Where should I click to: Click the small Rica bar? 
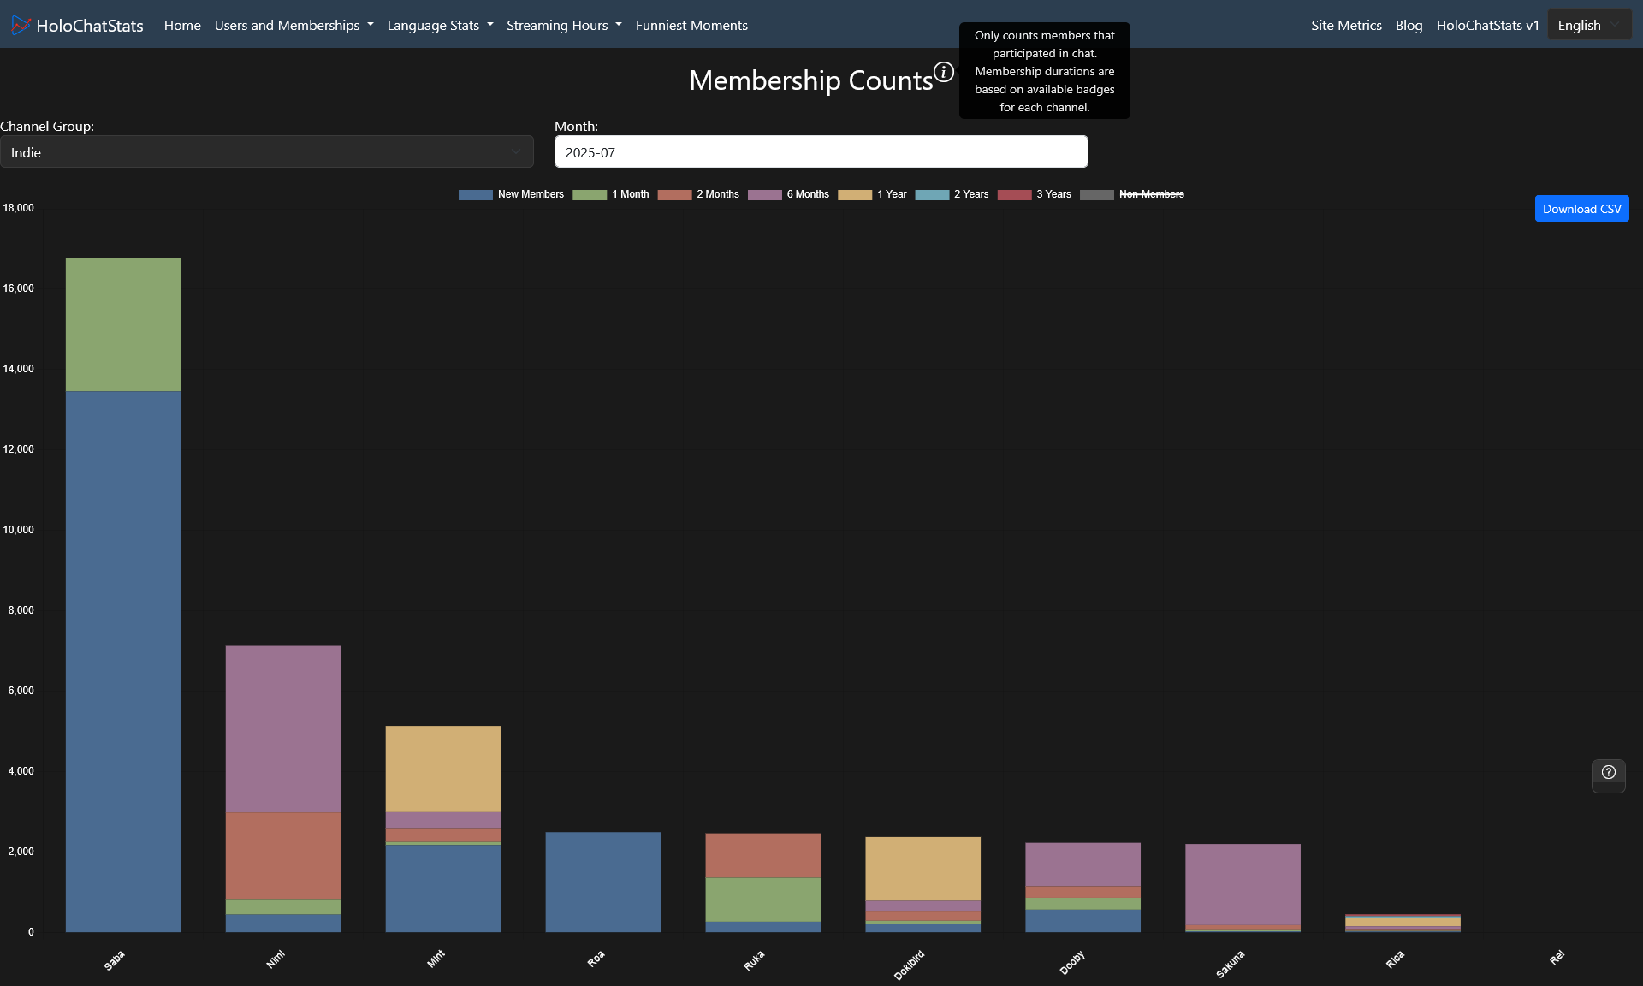tap(1403, 924)
